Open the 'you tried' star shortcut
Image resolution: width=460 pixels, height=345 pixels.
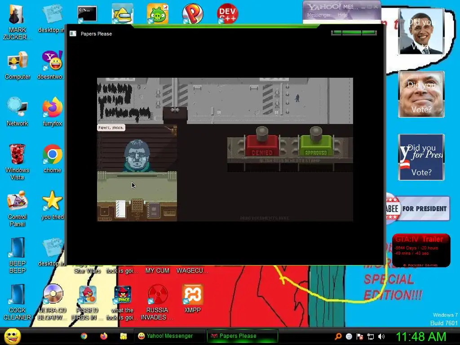pyautogui.click(x=52, y=205)
